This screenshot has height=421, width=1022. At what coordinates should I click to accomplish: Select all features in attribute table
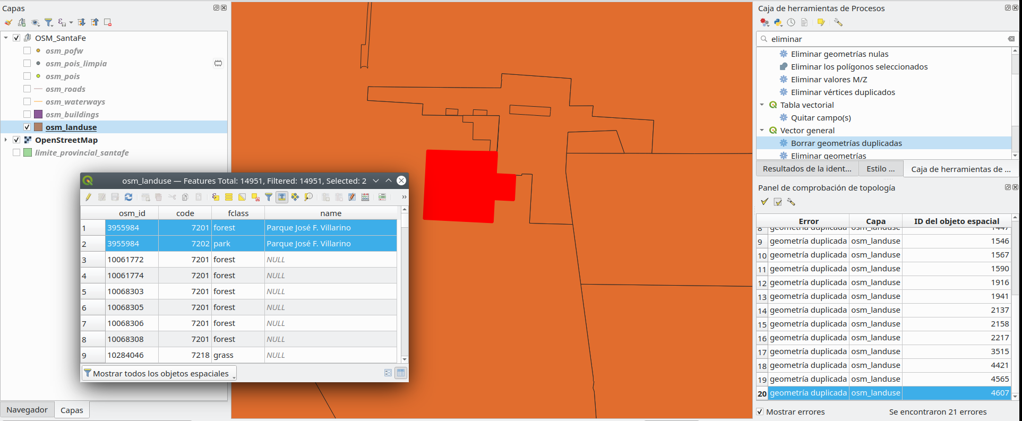coord(229,197)
